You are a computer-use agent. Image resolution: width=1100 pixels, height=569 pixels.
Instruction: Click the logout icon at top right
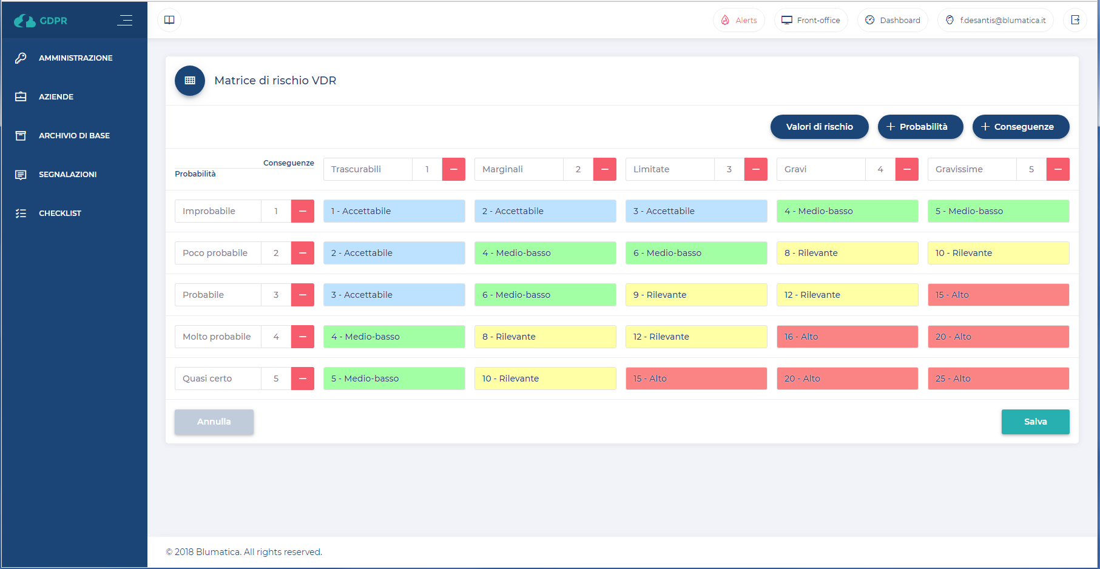point(1075,20)
